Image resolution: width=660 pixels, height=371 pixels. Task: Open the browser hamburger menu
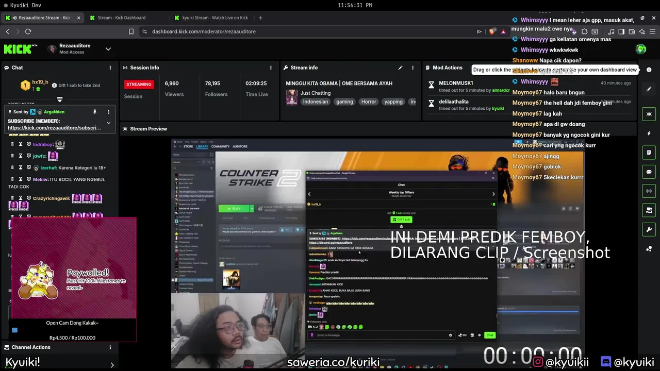tap(652, 31)
